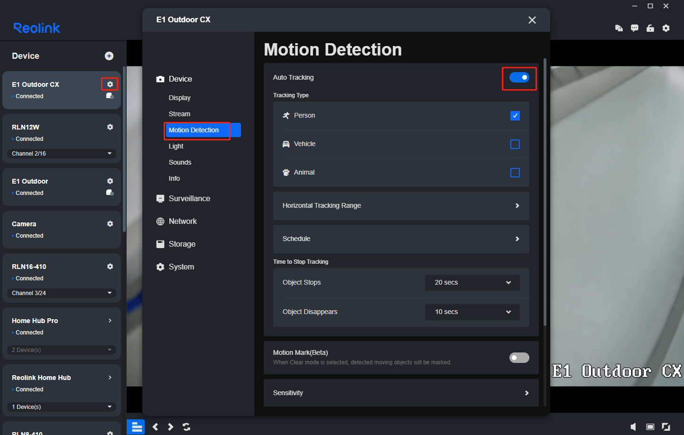Viewport: 684px width, 435px height.
Task: Open the System settings section
Action: (x=176, y=267)
